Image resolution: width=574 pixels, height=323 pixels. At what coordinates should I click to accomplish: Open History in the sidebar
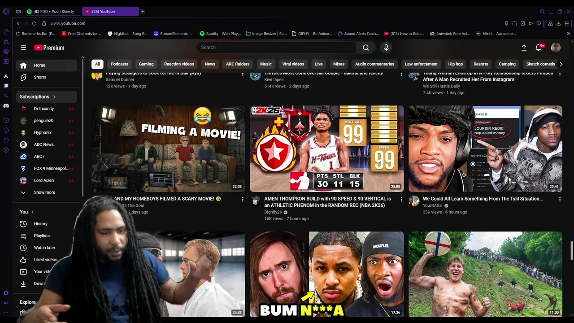tap(47, 224)
